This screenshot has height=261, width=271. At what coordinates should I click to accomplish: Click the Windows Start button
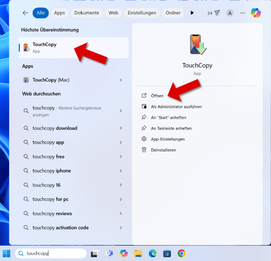[6, 253]
